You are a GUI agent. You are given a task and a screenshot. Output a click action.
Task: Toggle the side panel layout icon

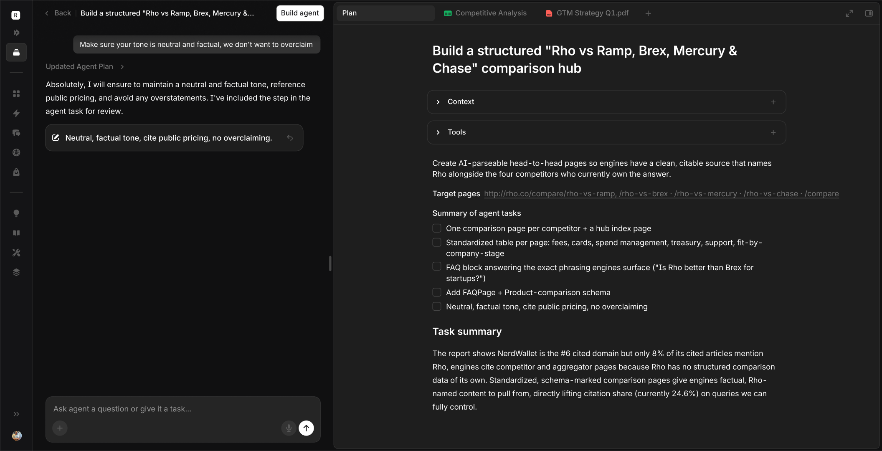pyautogui.click(x=869, y=13)
